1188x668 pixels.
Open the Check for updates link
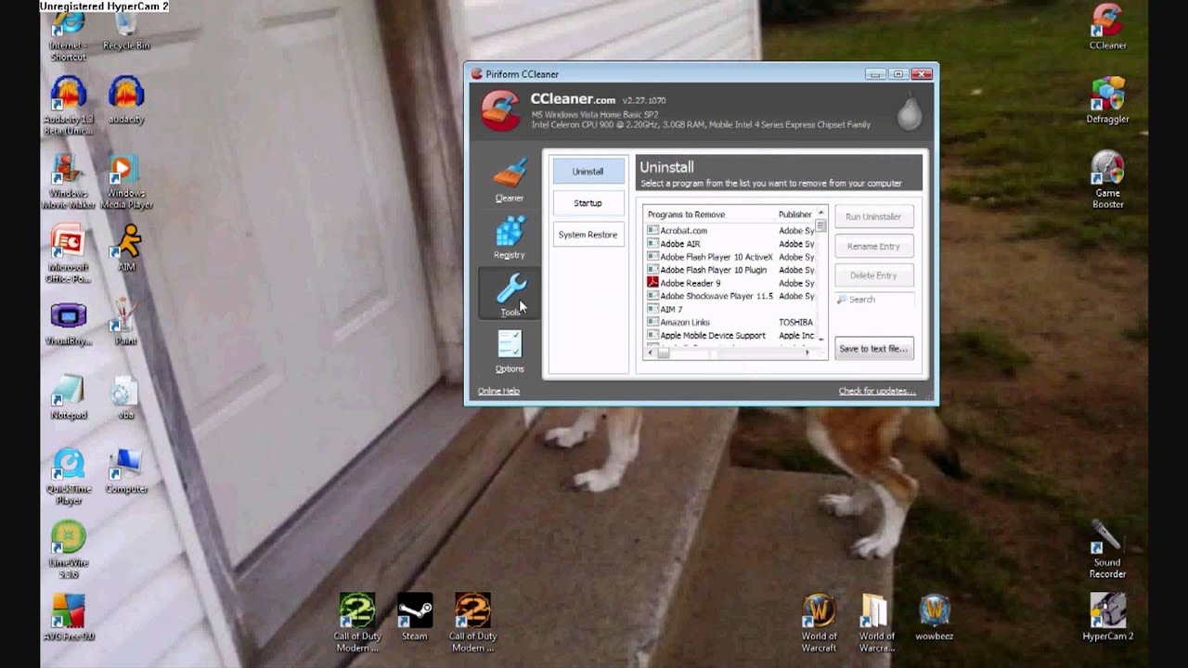[877, 392]
